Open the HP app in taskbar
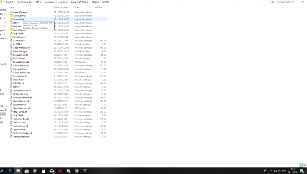This screenshot has height=174, width=307. tap(35, 171)
